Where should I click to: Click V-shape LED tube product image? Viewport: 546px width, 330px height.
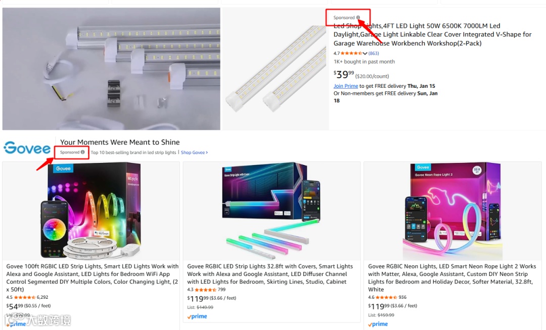(276, 69)
